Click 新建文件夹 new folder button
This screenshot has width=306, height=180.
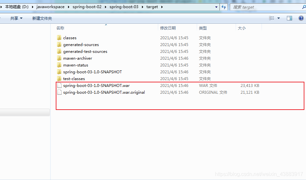click(42, 18)
